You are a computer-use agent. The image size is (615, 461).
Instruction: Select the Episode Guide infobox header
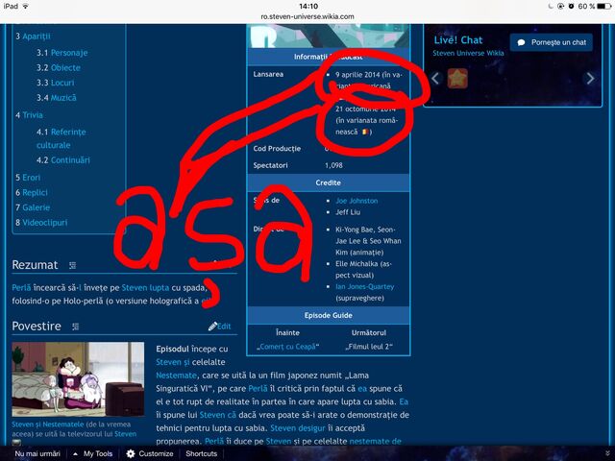pos(329,315)
